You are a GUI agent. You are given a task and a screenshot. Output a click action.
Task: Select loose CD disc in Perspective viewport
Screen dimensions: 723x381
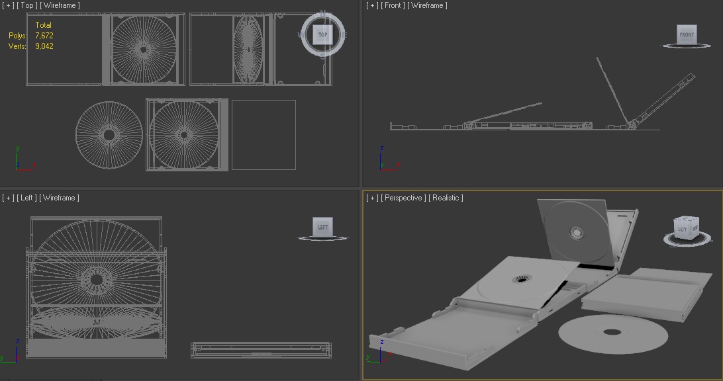(613, 335)
